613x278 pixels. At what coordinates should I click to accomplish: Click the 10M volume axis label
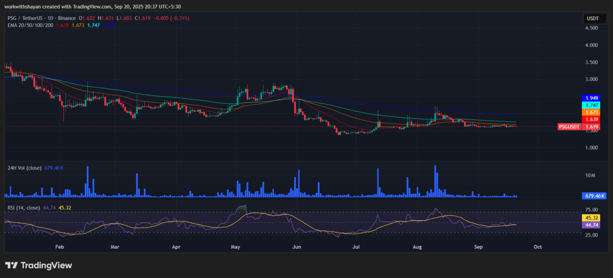pyautogui.click(x=590, y=175)
